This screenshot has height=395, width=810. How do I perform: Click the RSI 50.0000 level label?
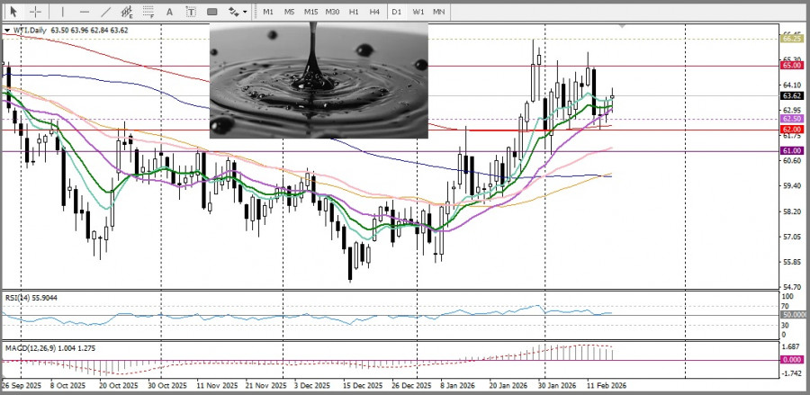793,314
